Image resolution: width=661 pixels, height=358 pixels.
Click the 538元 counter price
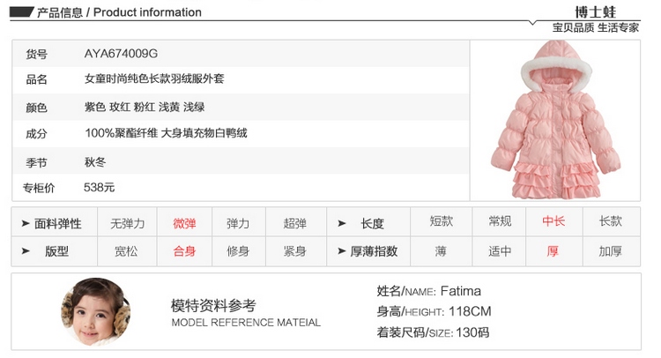pyautogui.click(x=99, y=187)
